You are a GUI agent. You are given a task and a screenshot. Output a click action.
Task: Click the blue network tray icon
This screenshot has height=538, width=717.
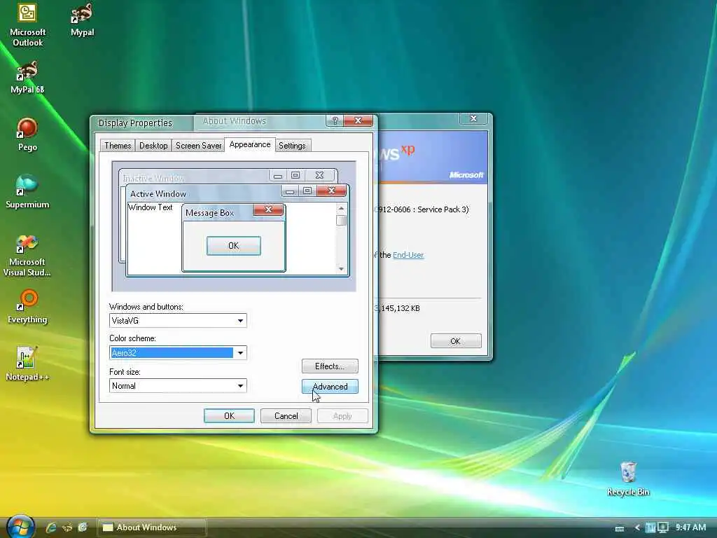point(650,527)
